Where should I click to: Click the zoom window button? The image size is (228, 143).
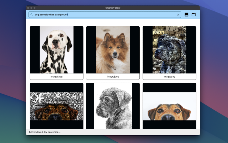click(x=34, y=8)
